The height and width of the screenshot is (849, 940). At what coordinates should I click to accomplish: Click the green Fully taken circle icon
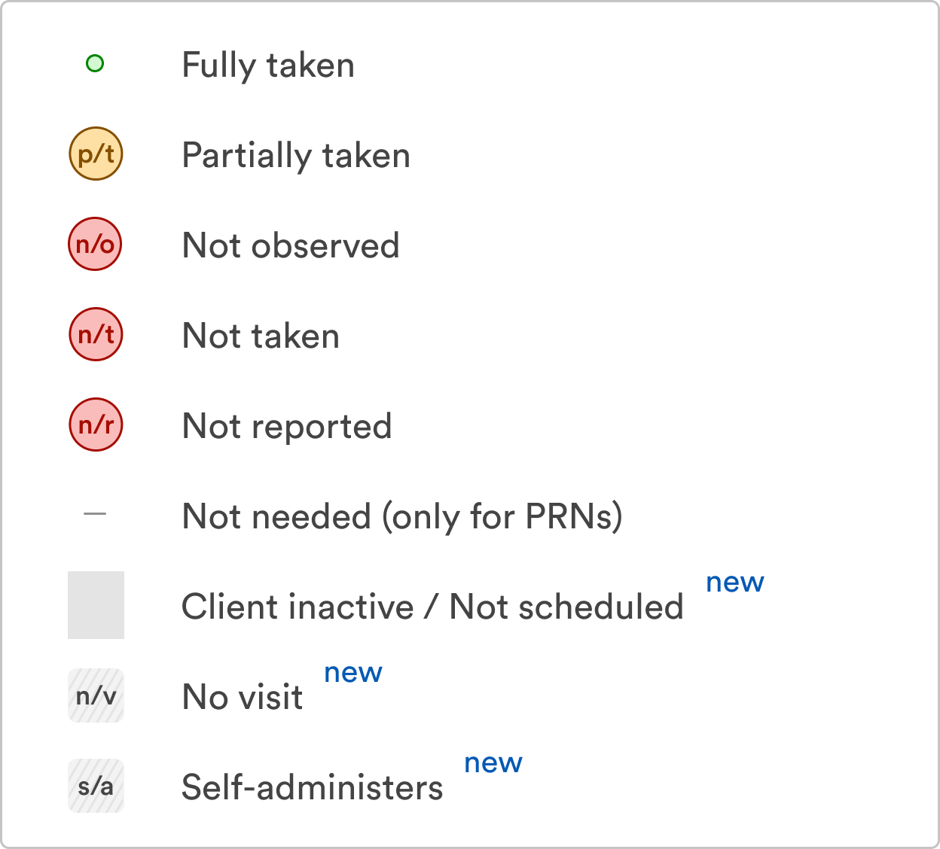(x=95, y=64)
